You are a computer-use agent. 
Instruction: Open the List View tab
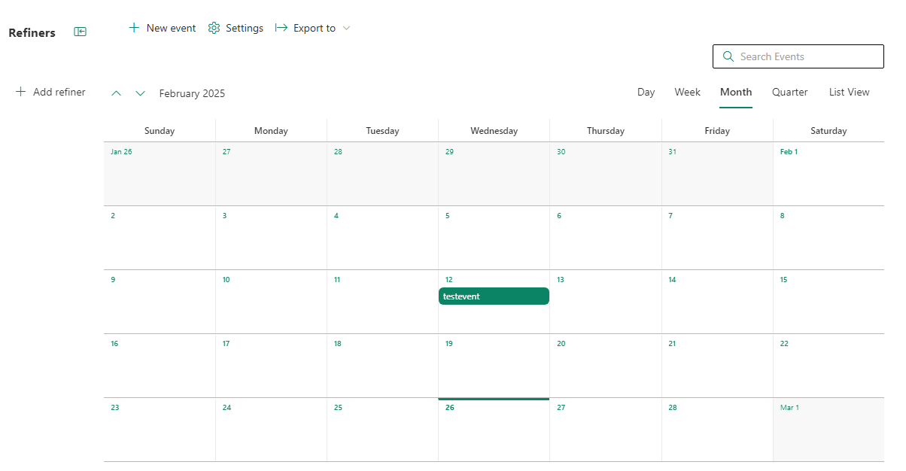[x=849, y=91]
